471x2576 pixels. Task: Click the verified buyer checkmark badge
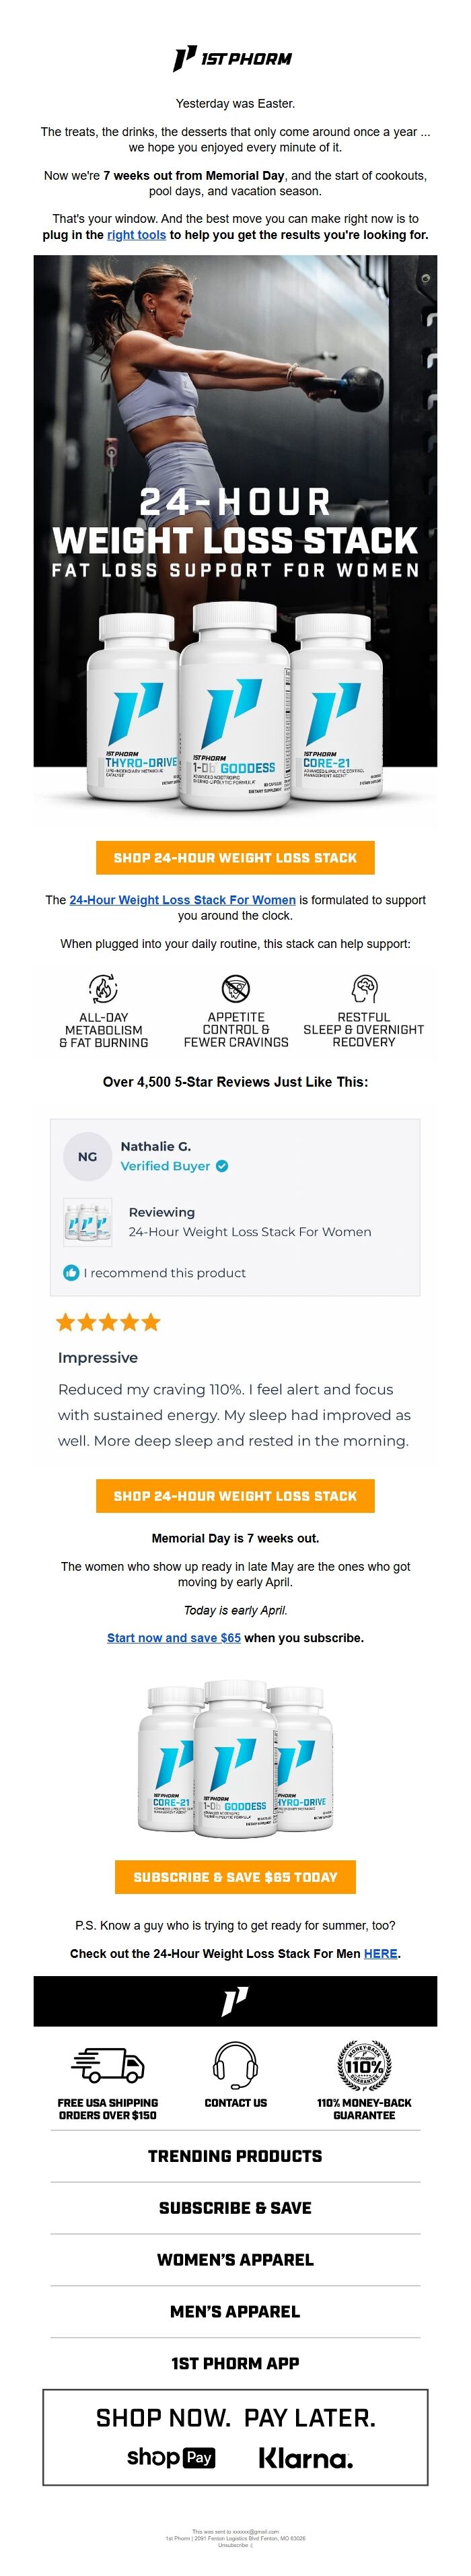tap(222, 1166)
